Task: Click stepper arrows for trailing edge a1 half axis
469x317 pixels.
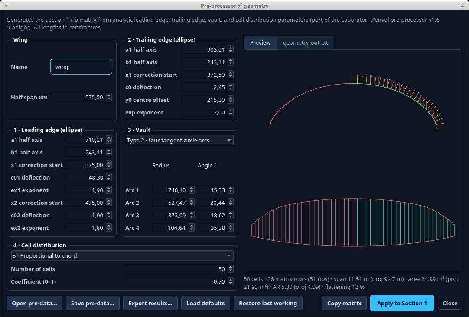Action: [231, 50]
